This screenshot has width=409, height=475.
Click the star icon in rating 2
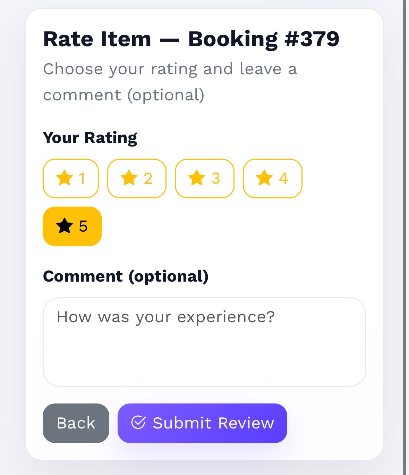pos(129,178)
